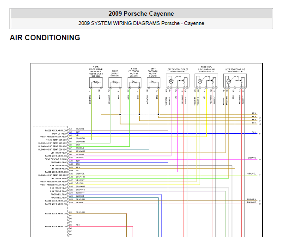Click the 'VIO' wire label at pin A14
281x237 pixels.
(x=78, y=170)
